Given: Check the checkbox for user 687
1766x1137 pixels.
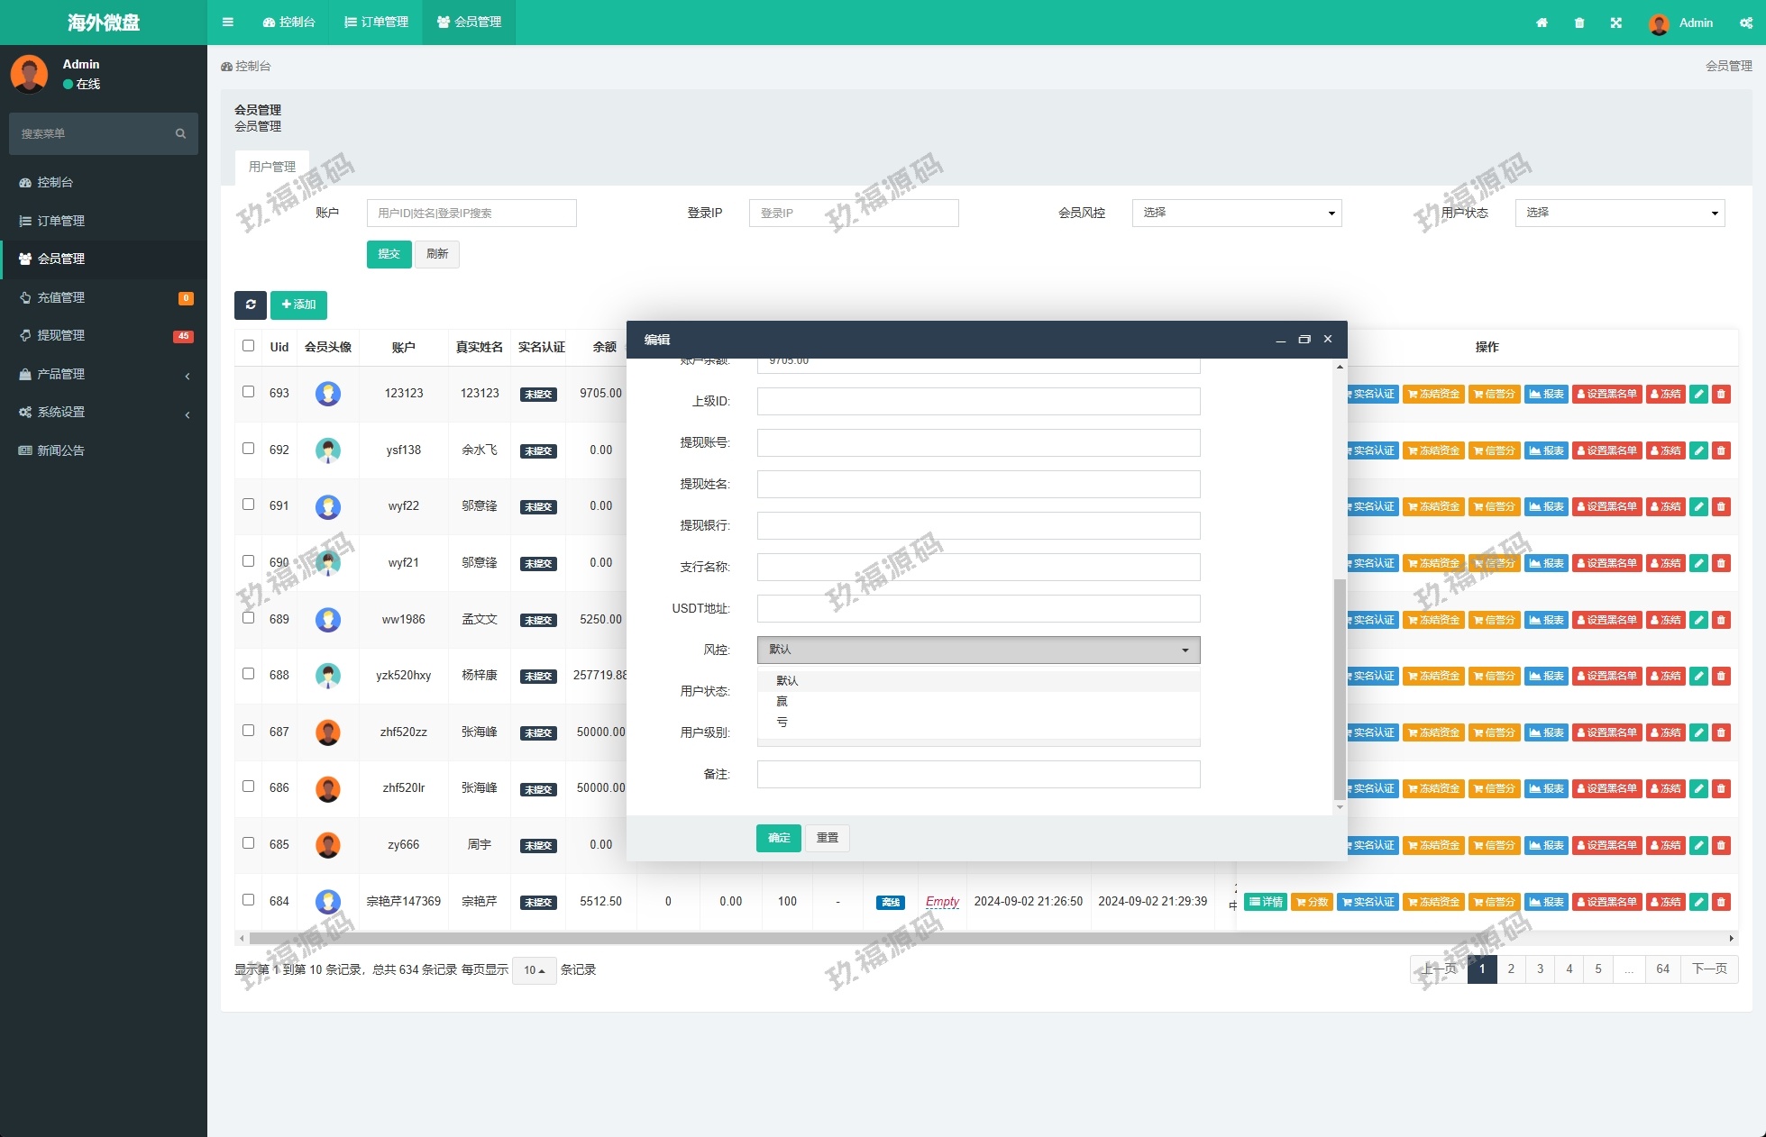Looking at the screenshot, I should (249, 731).
